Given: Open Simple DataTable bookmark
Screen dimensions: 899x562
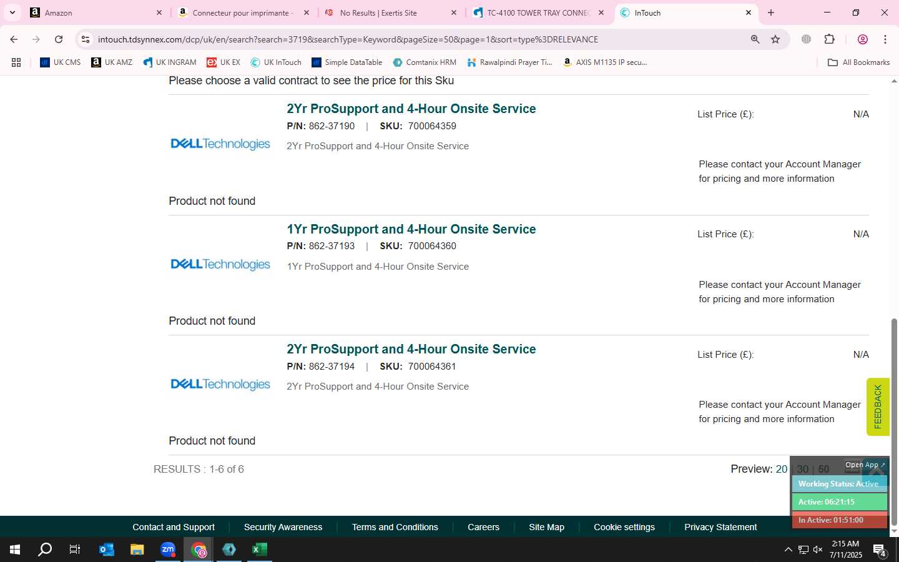Looking at the screenshot, I should [347, 62].
